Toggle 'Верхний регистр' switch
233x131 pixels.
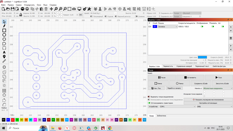pyautogui.click(x=116, y=16)
